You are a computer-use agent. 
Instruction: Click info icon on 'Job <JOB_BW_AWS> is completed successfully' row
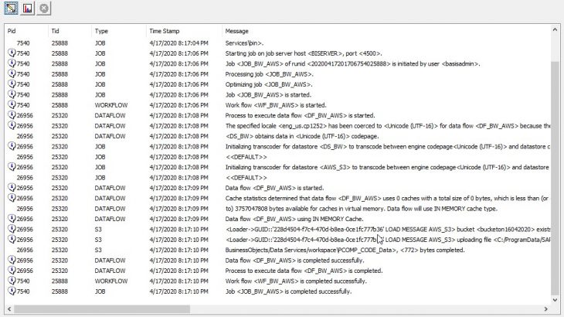click(x=12, y=291)
